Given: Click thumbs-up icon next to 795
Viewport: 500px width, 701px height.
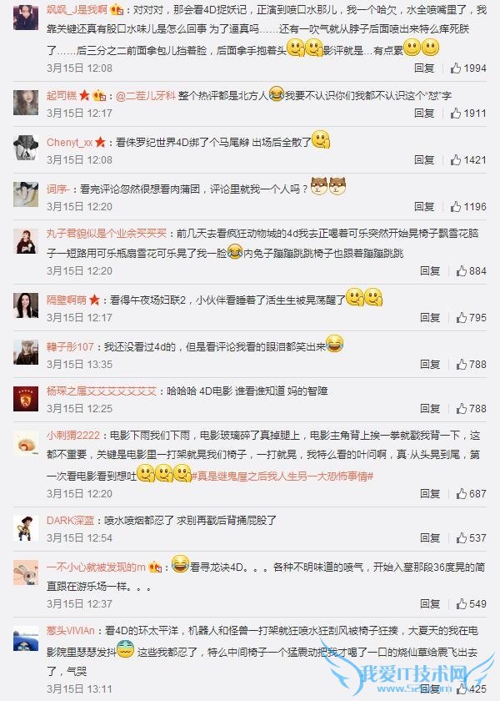Looking at the screenshot, I should pos(461,317).
